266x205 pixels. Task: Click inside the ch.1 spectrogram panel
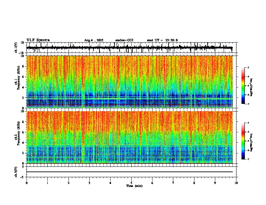(129, 82)
